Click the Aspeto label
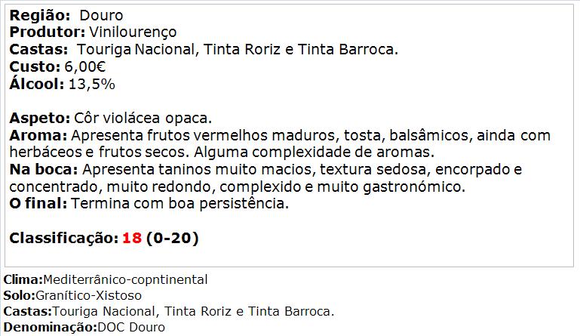580x336 pixels. [39, 119]
